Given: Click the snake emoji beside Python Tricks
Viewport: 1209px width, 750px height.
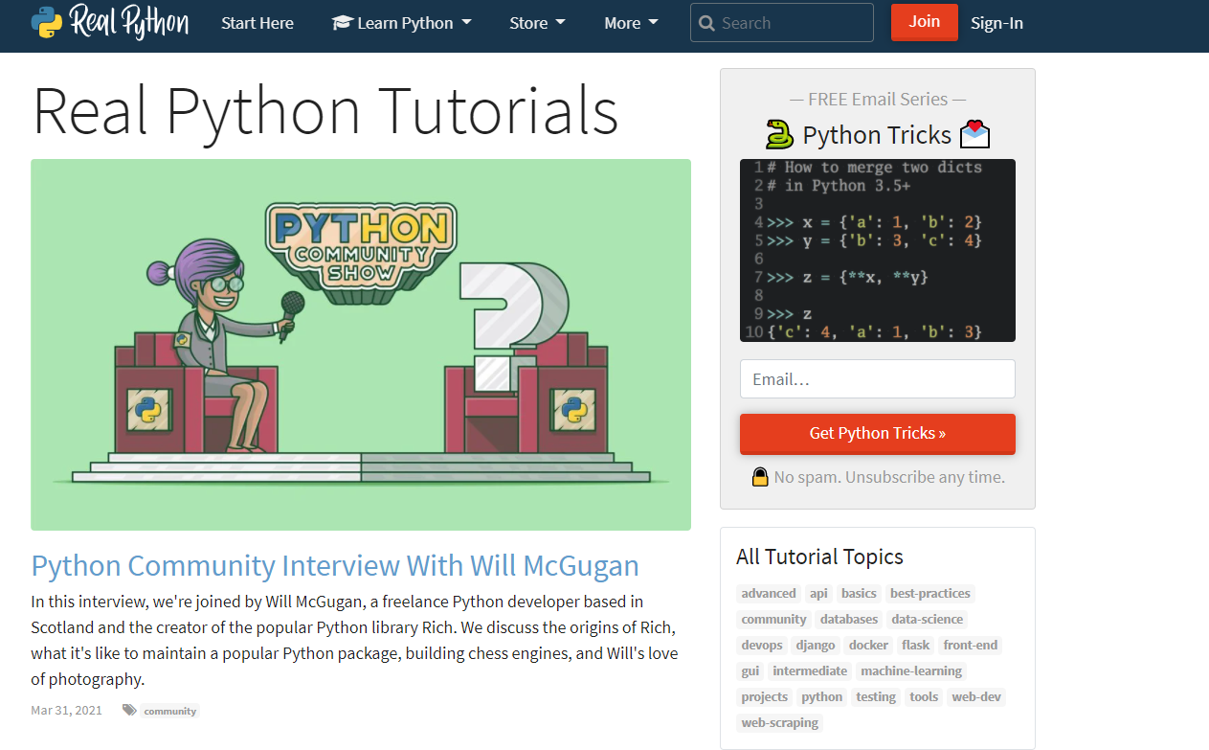Looking at the screenshot, I should [780, 135].
